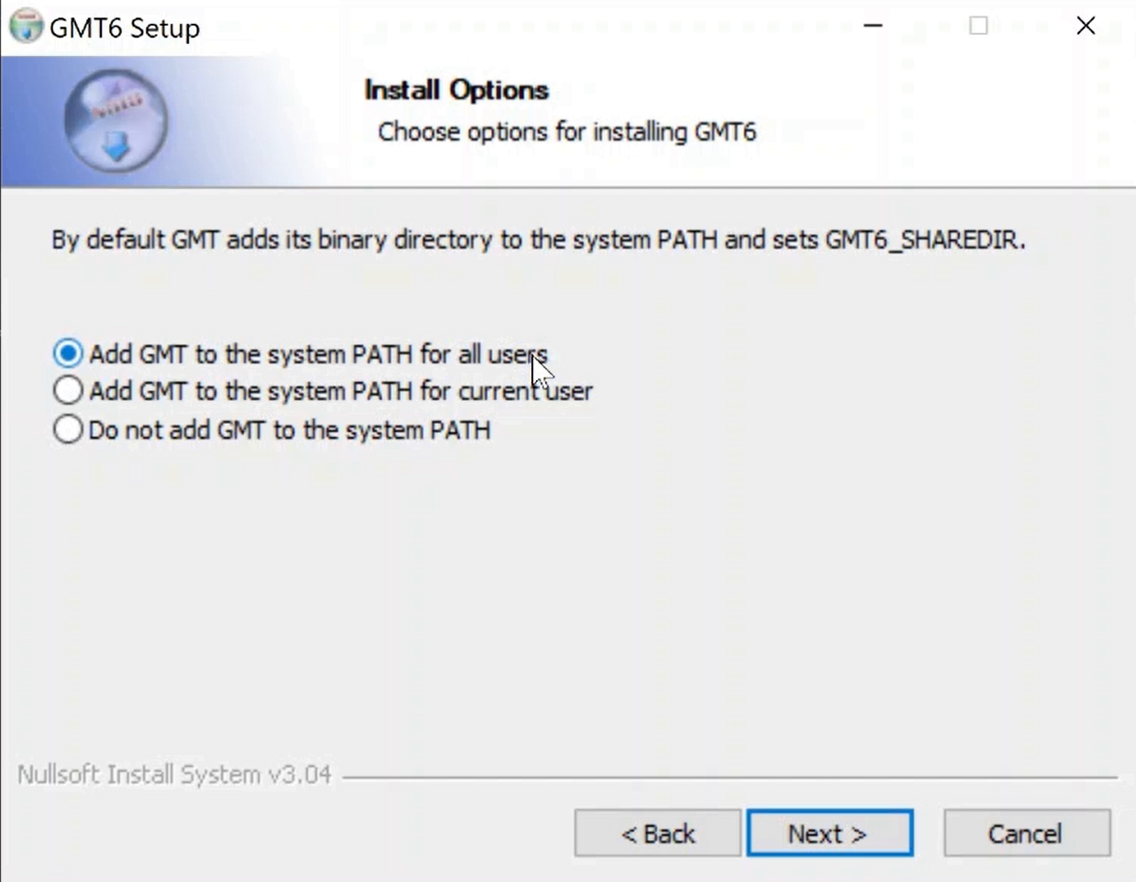
Task: Click 'Choose options for installing GMT6' subtitle
Action: 567,132
